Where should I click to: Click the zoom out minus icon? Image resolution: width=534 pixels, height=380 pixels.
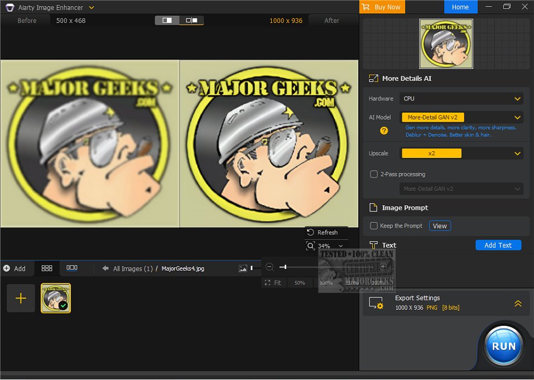(x=270, y=267)
